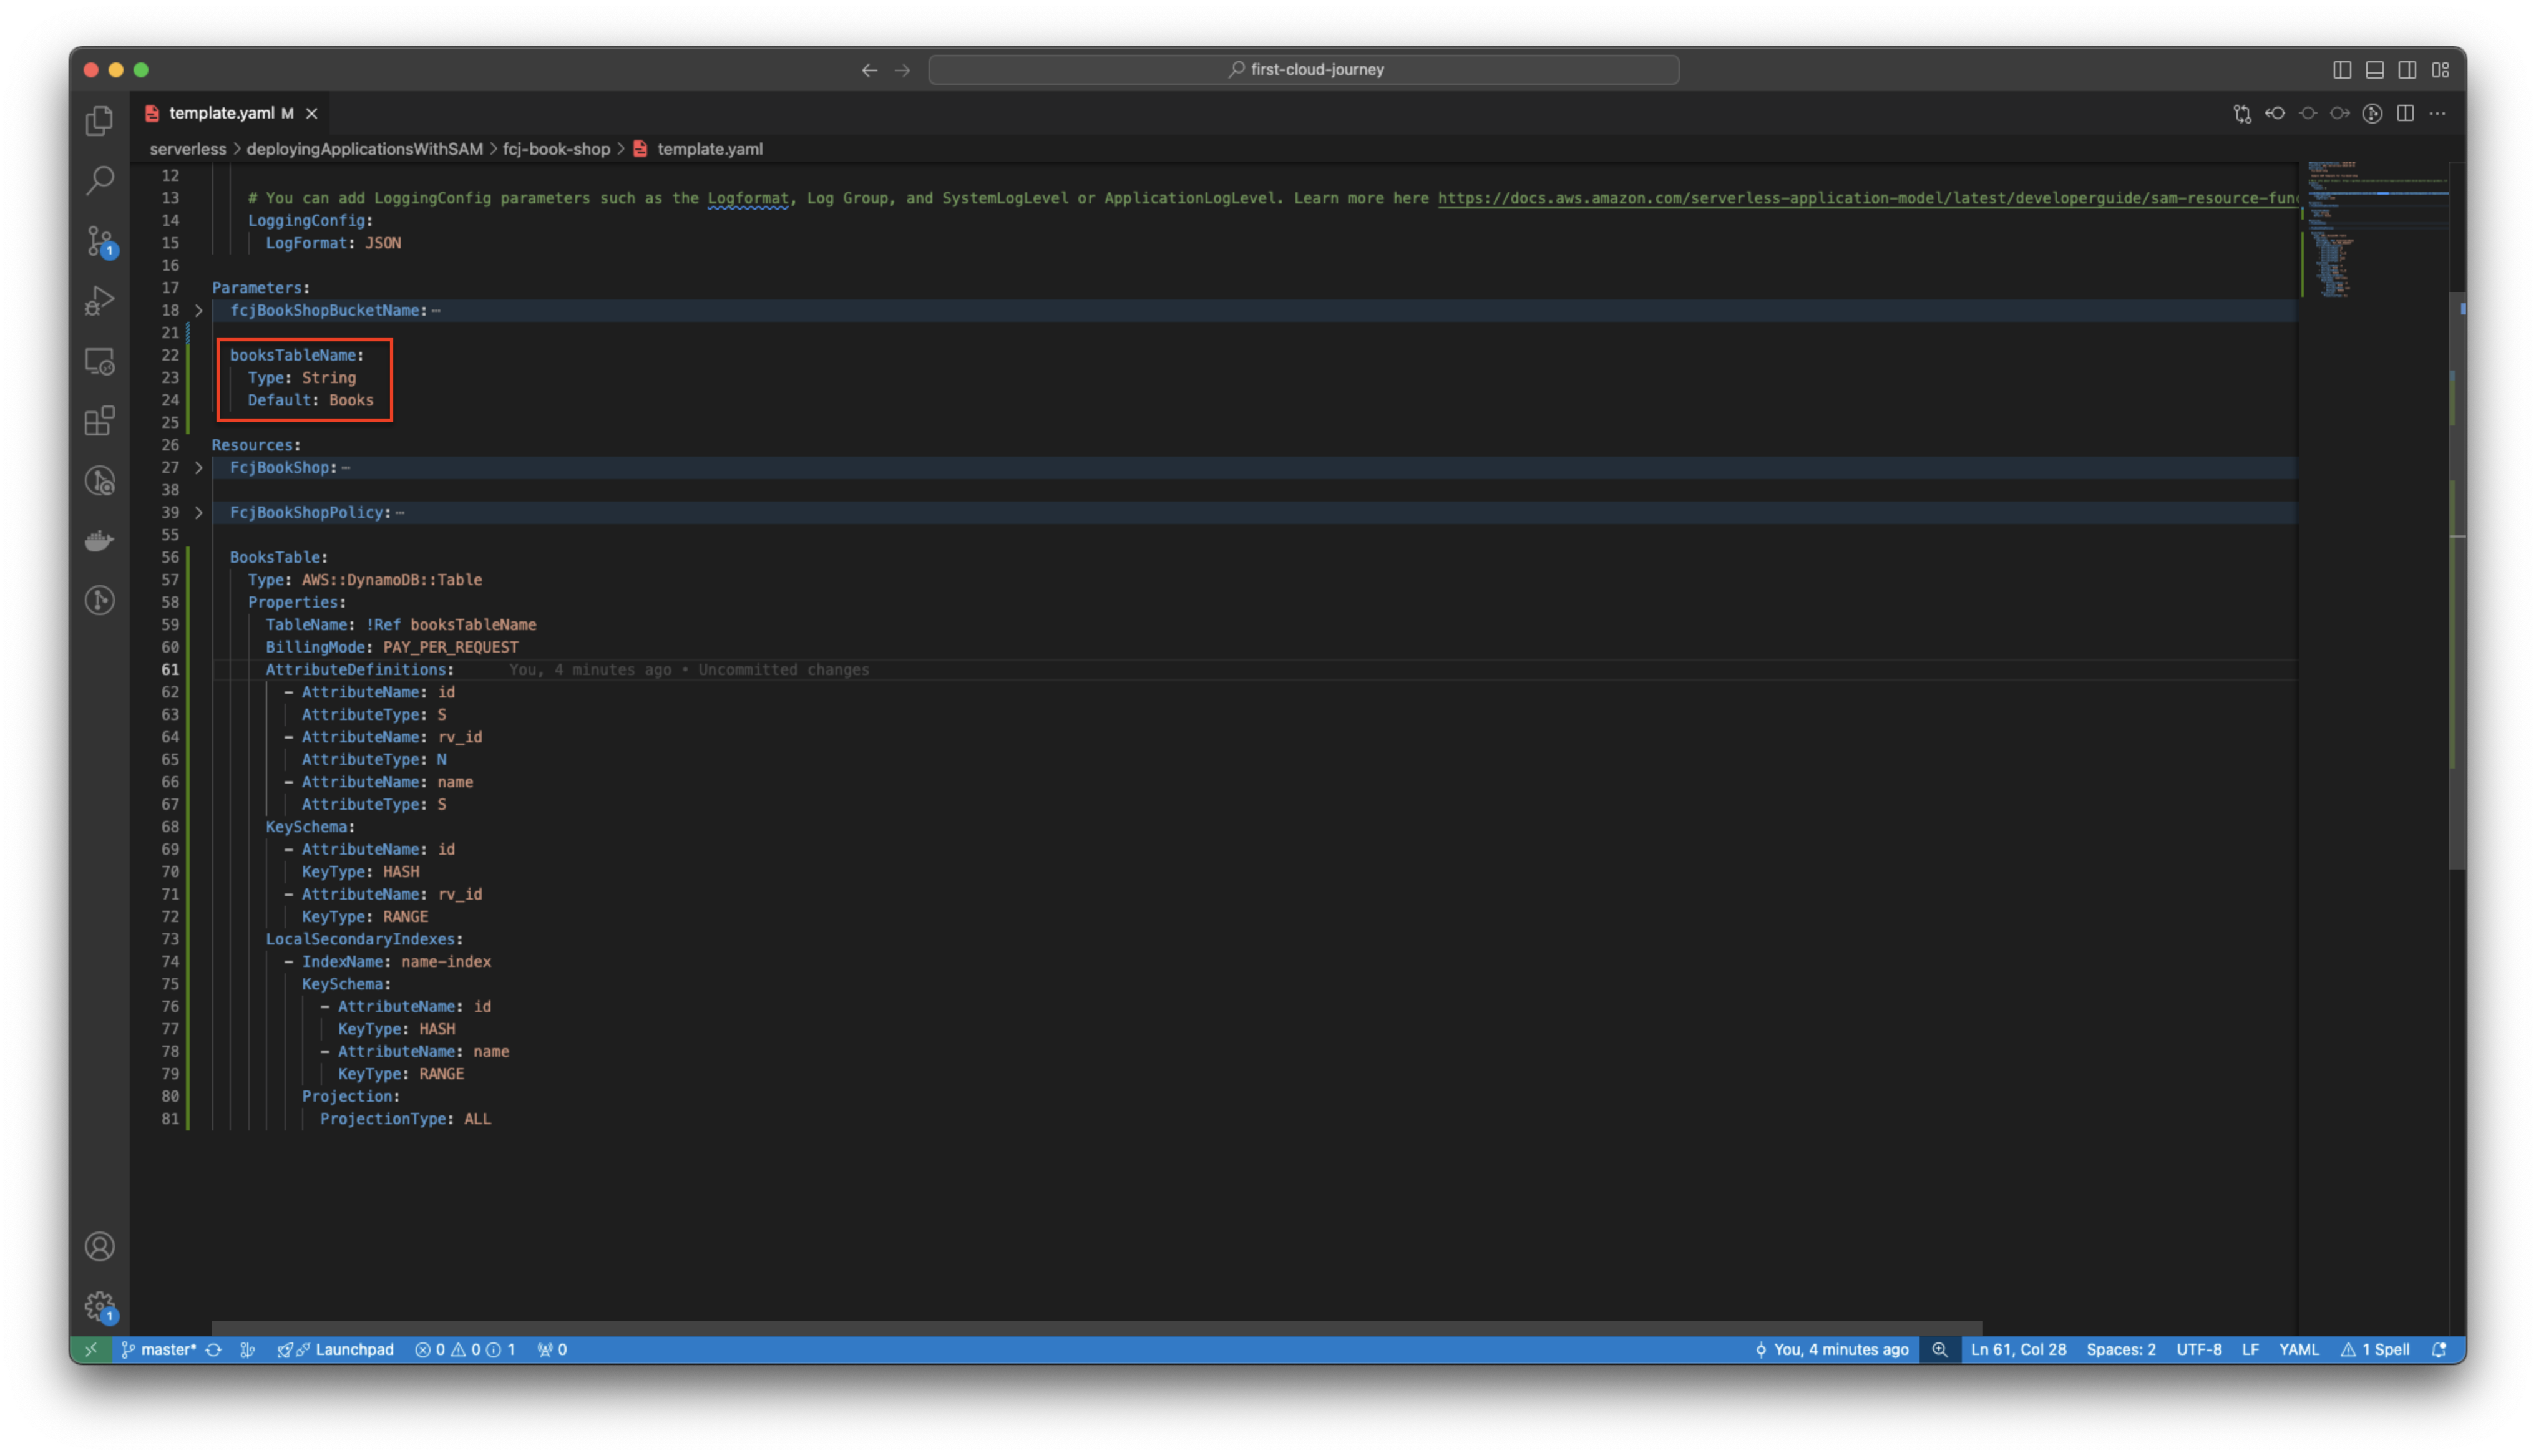Click 'You, 4 minutes ago' blame in status bar
The height and width of the screenshot is (1456, 2536).
1832,1350
